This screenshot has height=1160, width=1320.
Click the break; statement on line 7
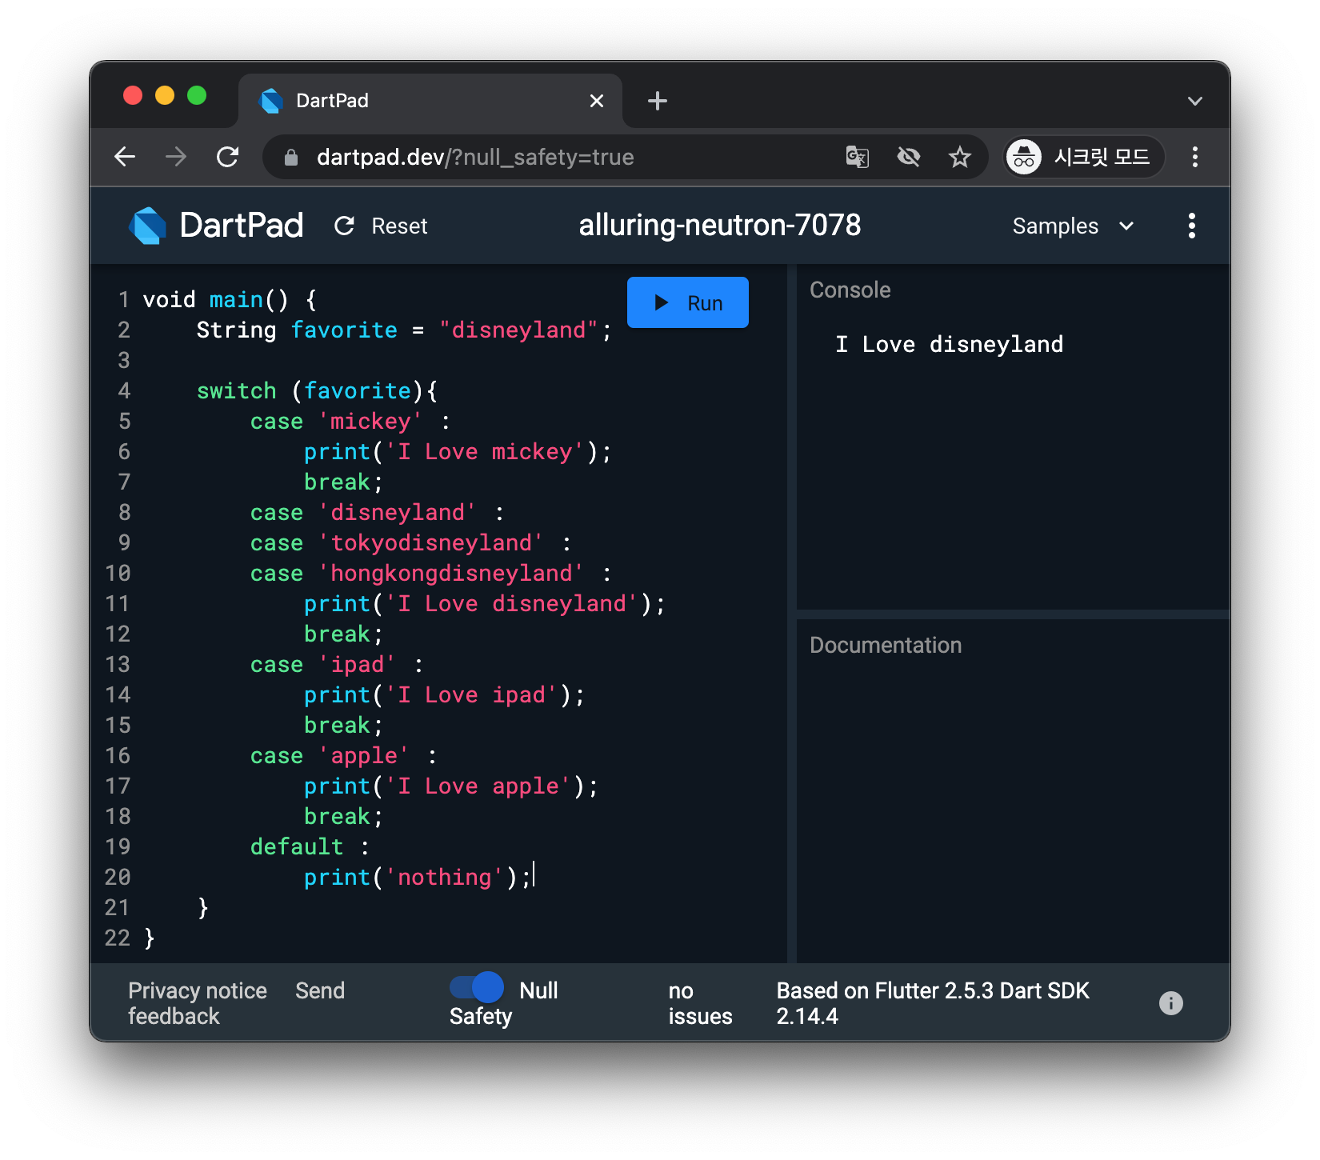[x=343, y=482]
